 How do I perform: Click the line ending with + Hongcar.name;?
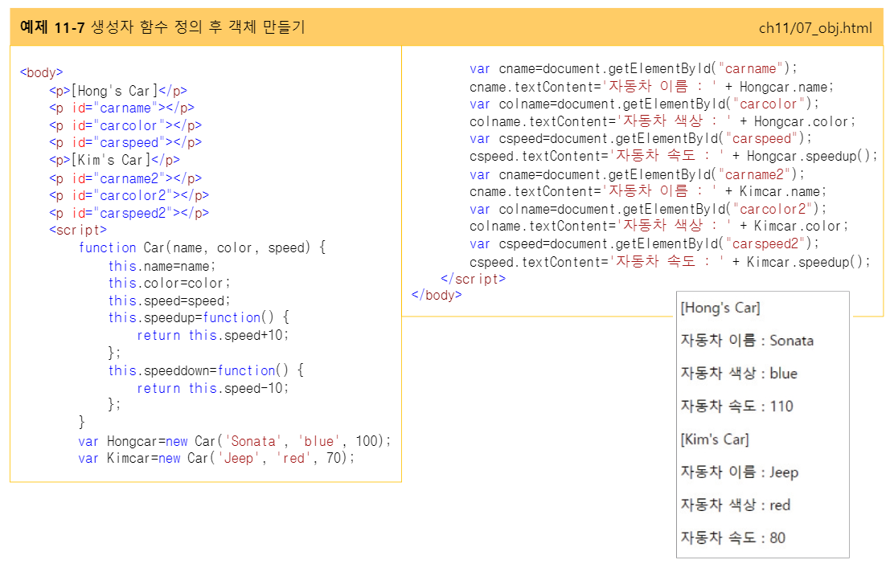click(x=651, y=87)
